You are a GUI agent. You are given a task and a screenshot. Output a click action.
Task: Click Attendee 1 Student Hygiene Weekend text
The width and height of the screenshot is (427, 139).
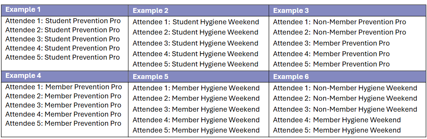pos(196,22)
